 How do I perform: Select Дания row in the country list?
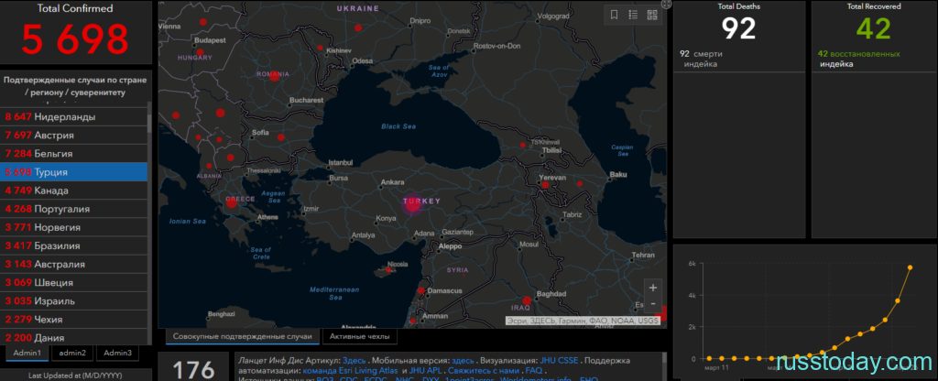[x=73, y=337]
